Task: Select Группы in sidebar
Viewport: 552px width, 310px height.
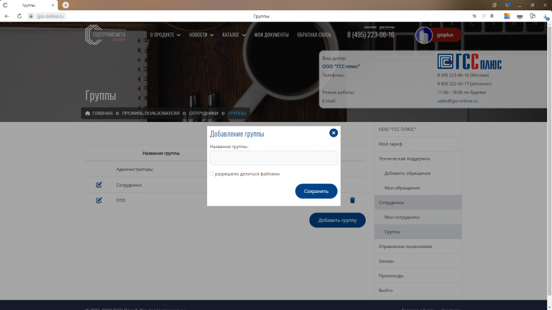Action: (418, 232)
